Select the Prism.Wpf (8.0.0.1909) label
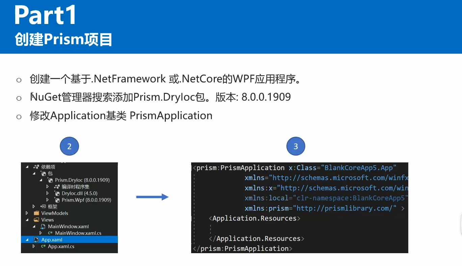Screen dimensions: 462x266 86,200
